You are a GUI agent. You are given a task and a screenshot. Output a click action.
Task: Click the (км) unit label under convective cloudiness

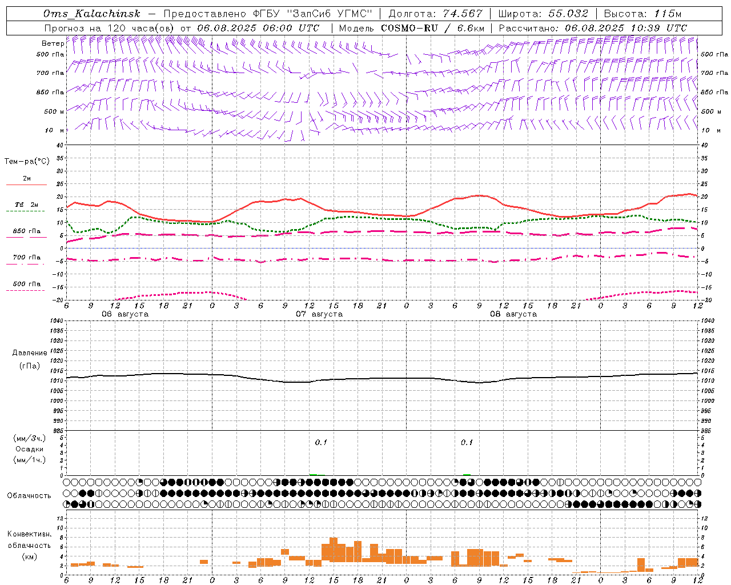point(30,556)
